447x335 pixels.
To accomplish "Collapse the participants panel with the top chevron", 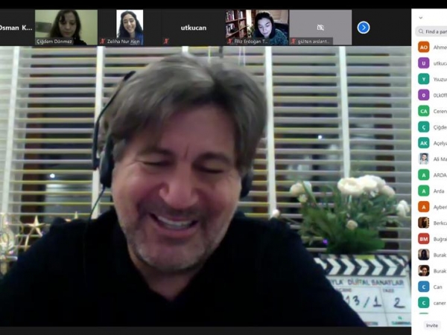I will (421, 18).
